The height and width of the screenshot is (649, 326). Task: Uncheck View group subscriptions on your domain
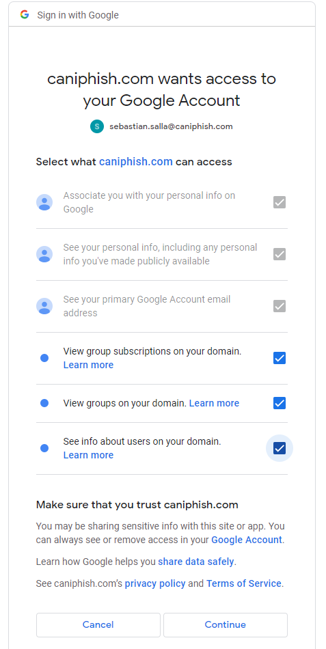click(x=280, y=358)
